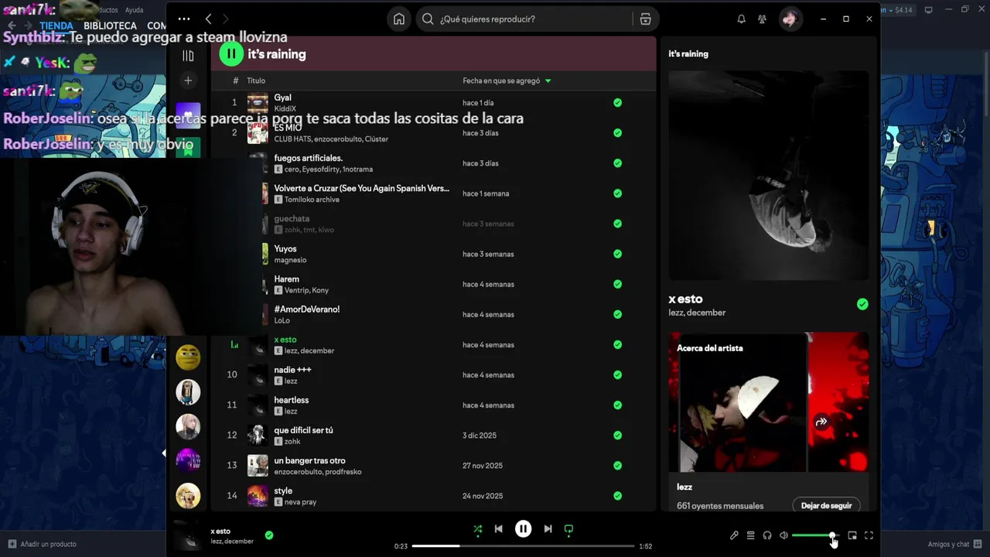
Task: Open the artist link magnesio
Action: coord(290,260)
